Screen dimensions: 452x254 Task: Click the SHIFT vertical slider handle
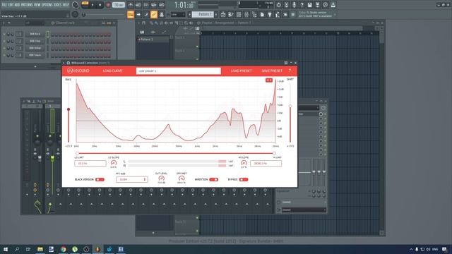pyautogui.click(x=290, y=107)
